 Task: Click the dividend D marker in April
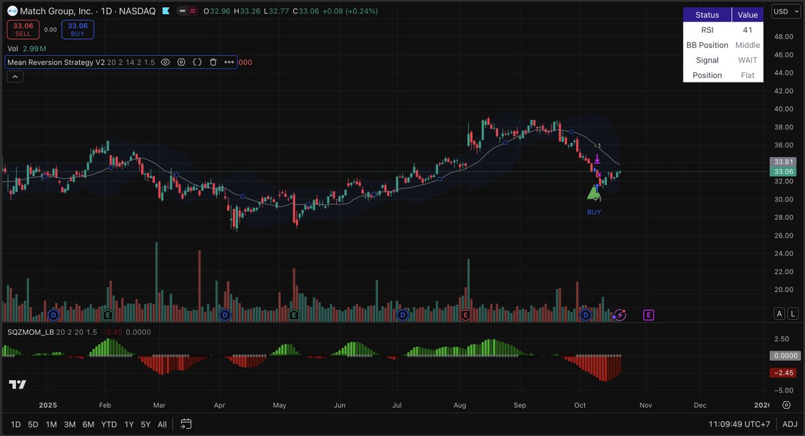225,315
